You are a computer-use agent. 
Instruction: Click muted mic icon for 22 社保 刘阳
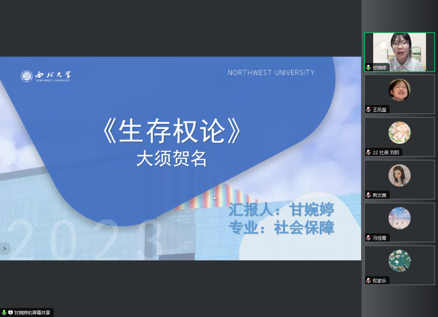pyautogui.click(x=368, y=153)
